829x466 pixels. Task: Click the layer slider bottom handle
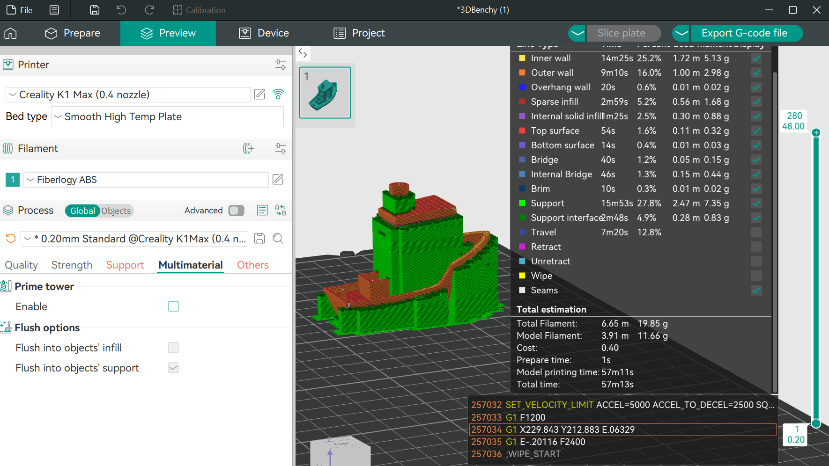[x=816, y=423]
